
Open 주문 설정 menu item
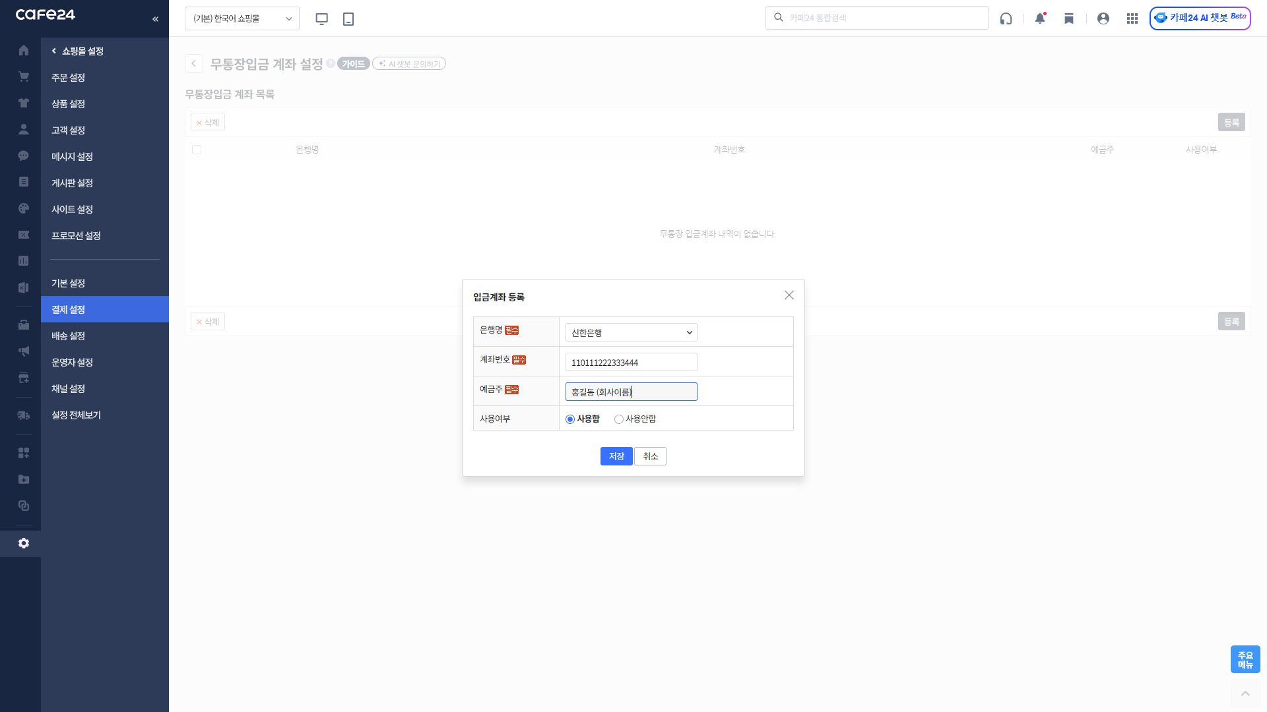pos(69,77)
